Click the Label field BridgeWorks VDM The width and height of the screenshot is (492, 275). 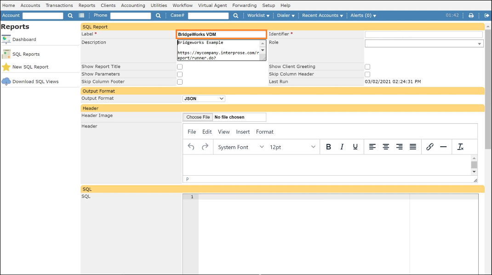click(221, 34)
